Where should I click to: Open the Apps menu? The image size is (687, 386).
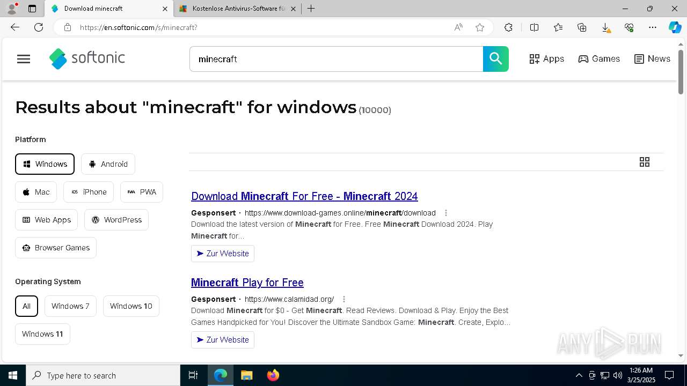point(546,59)
